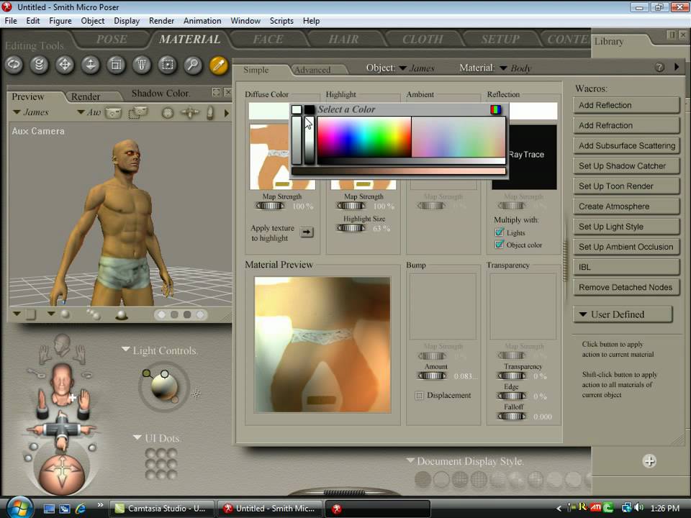Viewport: 691px width, 518px height.
Task: Click Add Reflection button
Action: pos(625,105)
